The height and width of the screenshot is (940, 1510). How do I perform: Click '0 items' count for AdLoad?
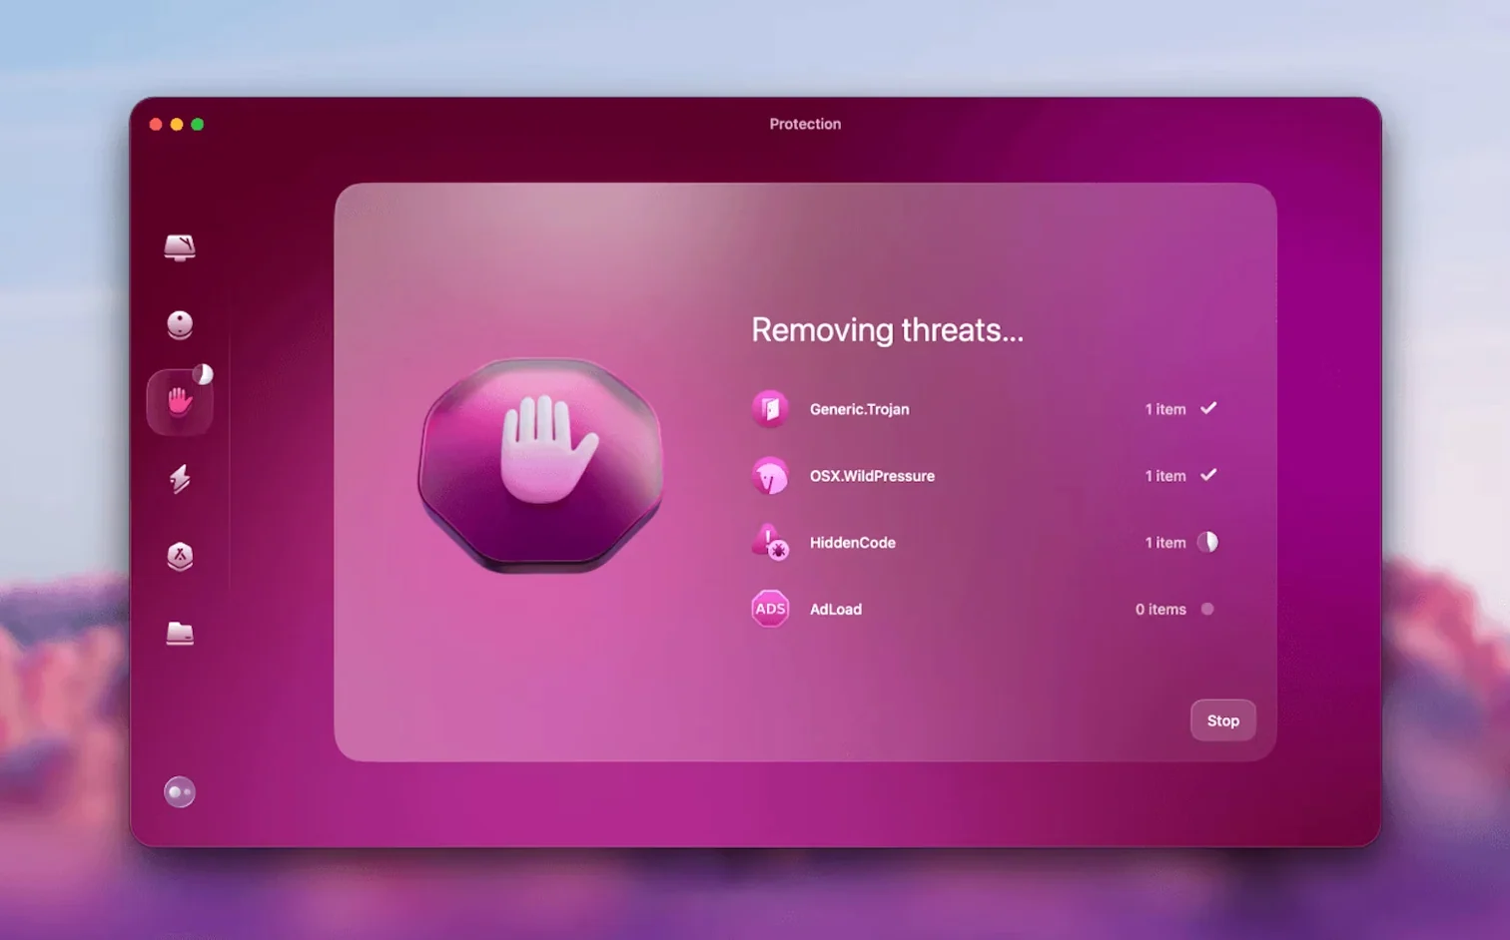(x=1160, y=609)
